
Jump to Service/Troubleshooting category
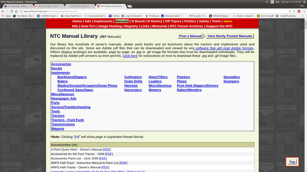[x=71, y=107]
